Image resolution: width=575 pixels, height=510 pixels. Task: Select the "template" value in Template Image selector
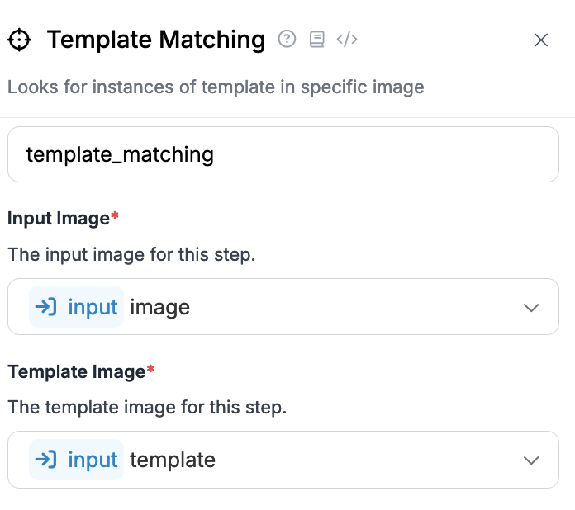tap(173, 460)
